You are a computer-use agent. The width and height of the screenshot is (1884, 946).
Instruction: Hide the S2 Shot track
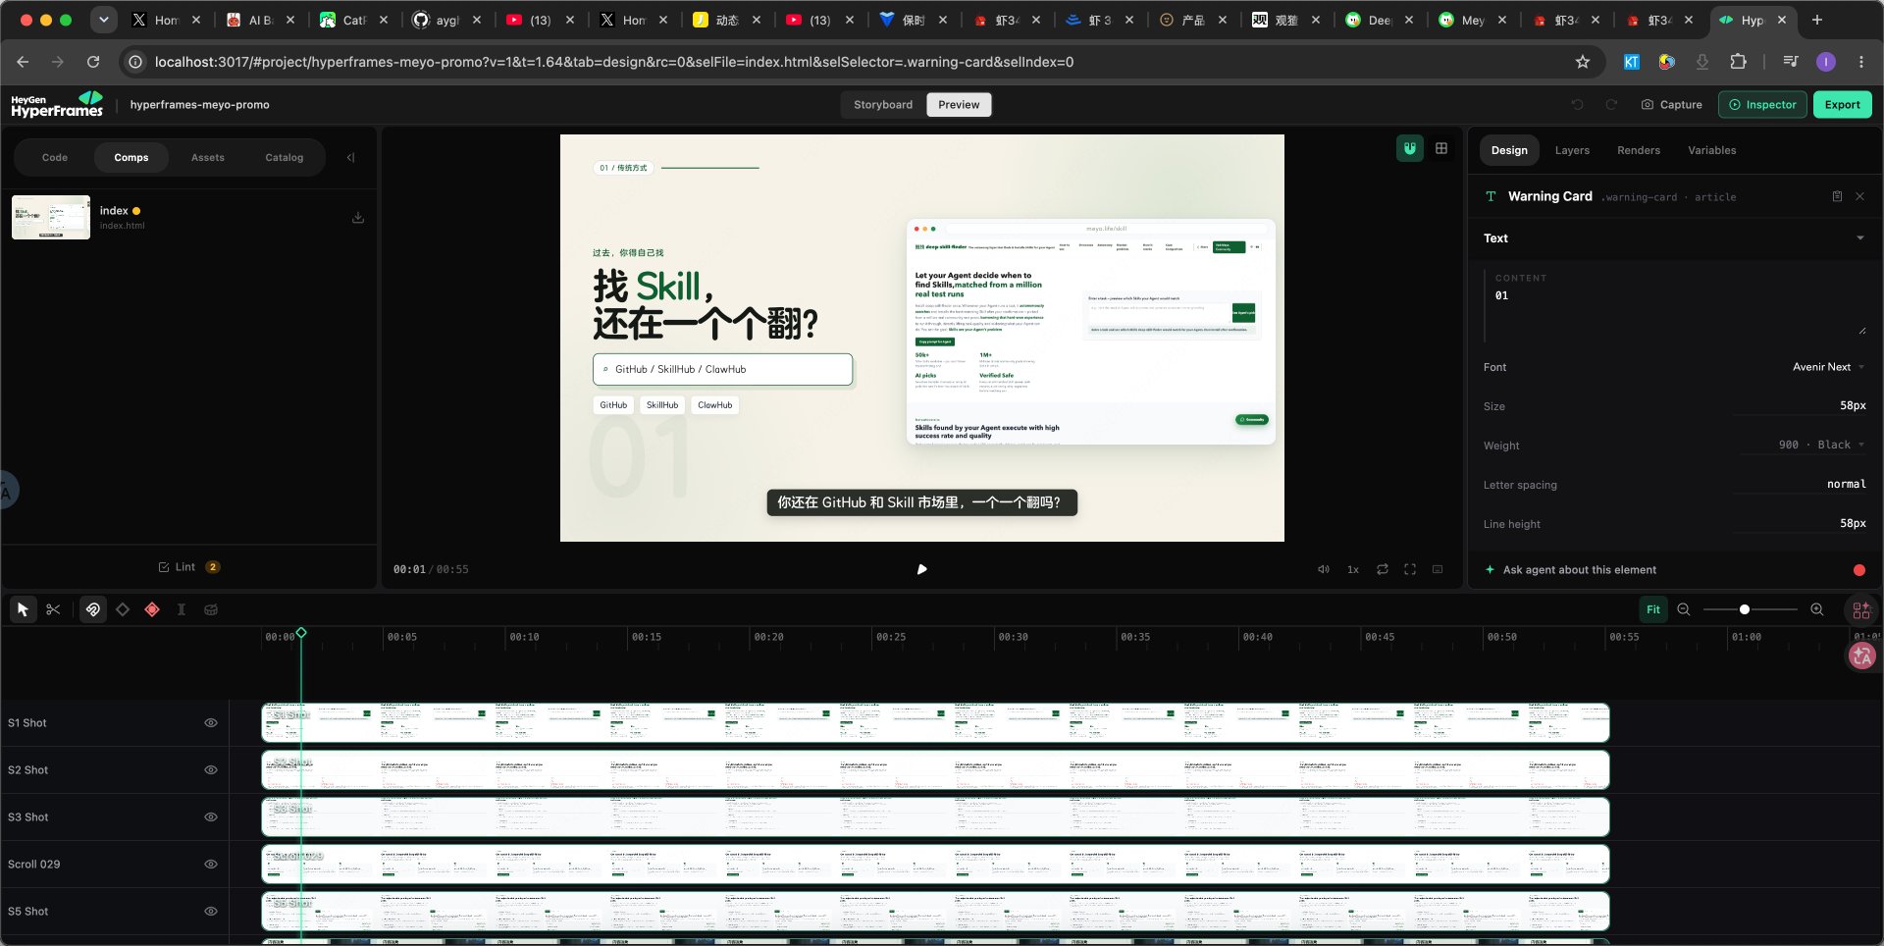coord(211,770)
